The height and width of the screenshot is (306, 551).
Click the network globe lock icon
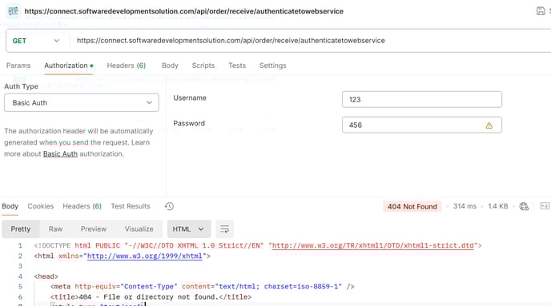524,206
